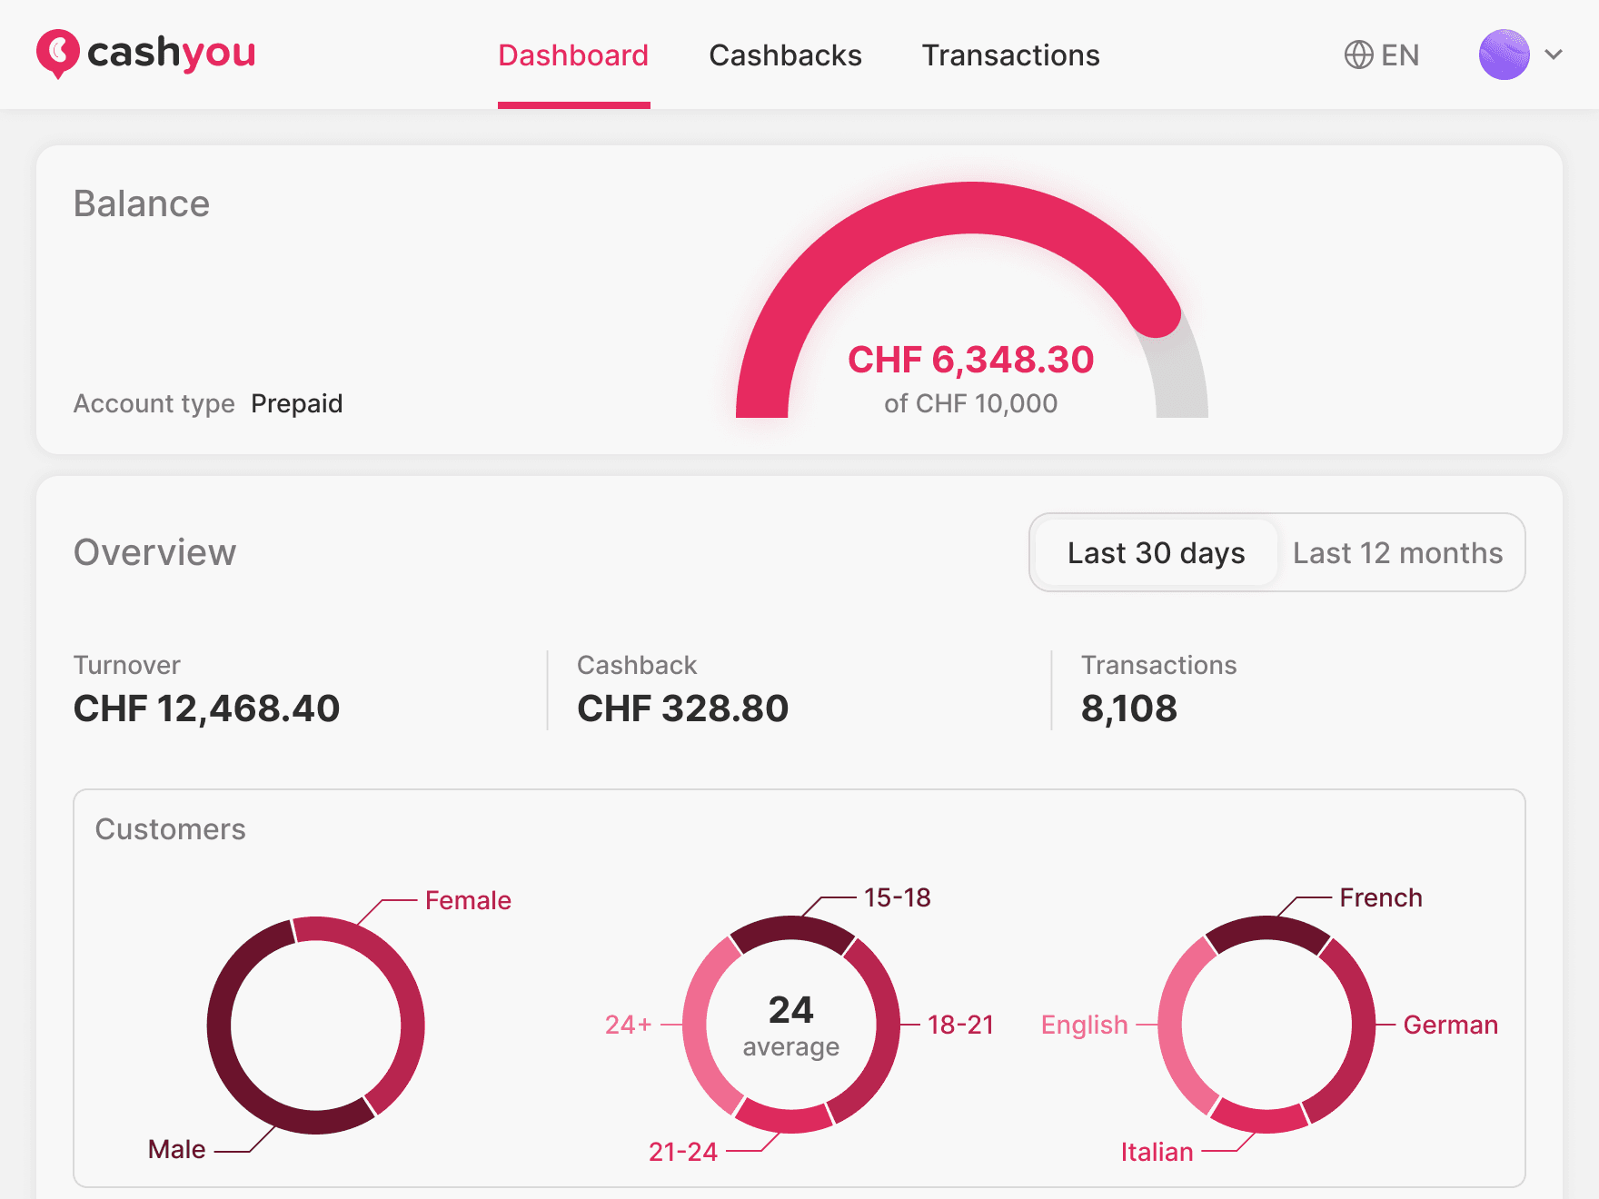Expand the profile dropdown chevron
Image resolution: width=1599 pixels, height=1199 pixels.
coord(1554,54)
